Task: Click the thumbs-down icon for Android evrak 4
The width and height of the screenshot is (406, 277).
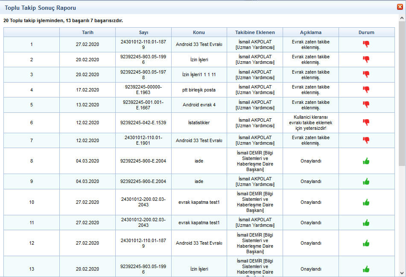Action: [x=366, y=105]
